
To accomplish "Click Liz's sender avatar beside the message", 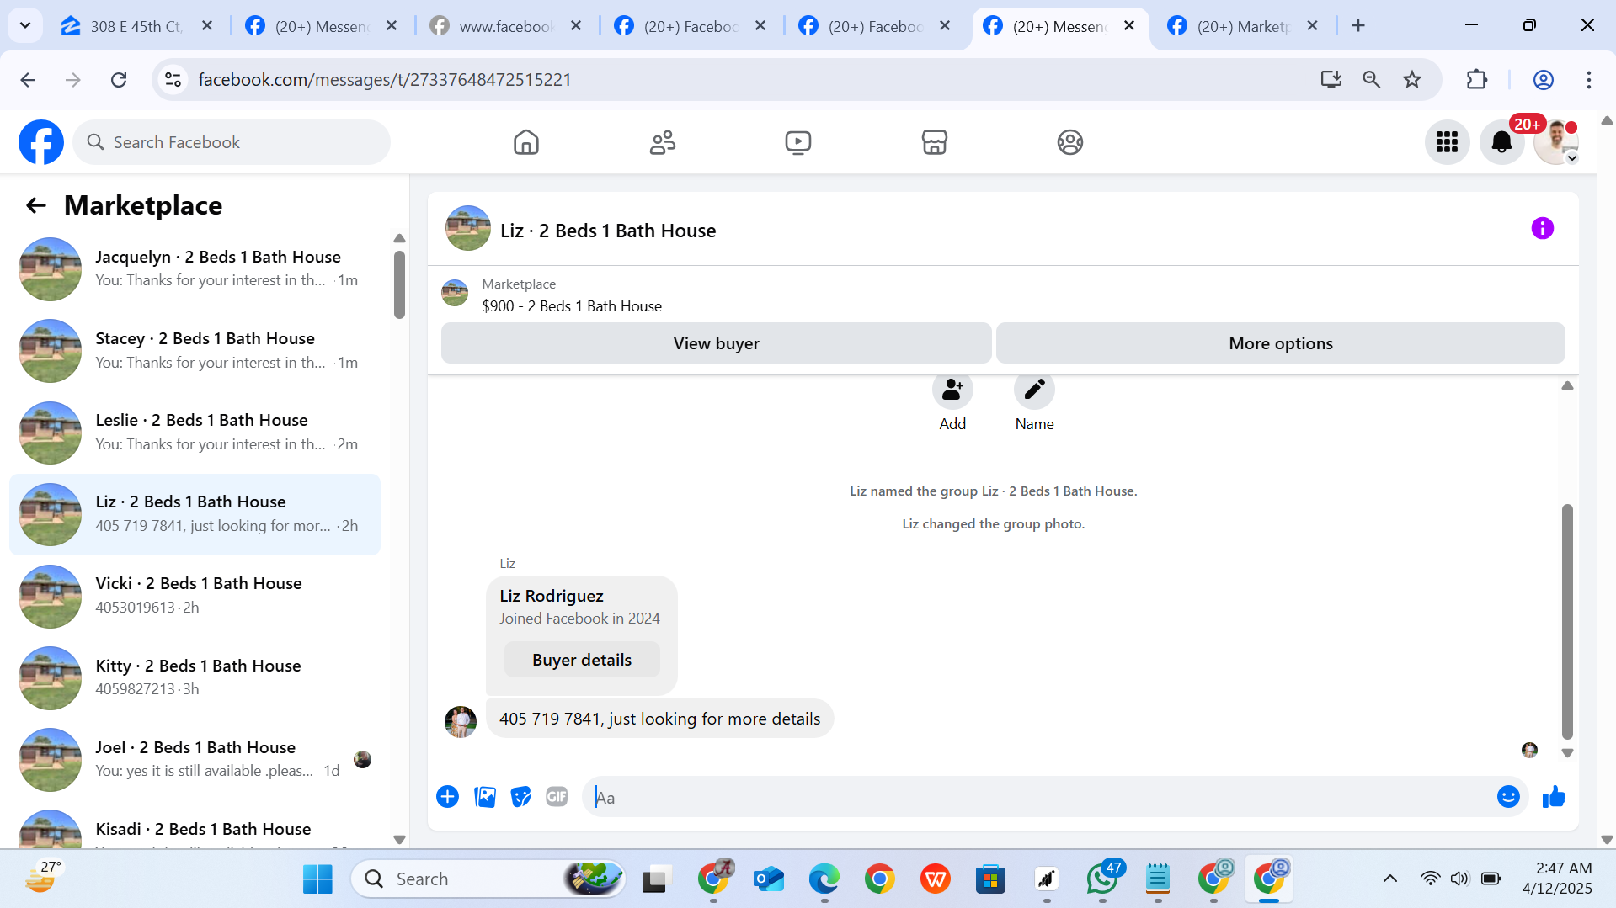I will (461, 722).
